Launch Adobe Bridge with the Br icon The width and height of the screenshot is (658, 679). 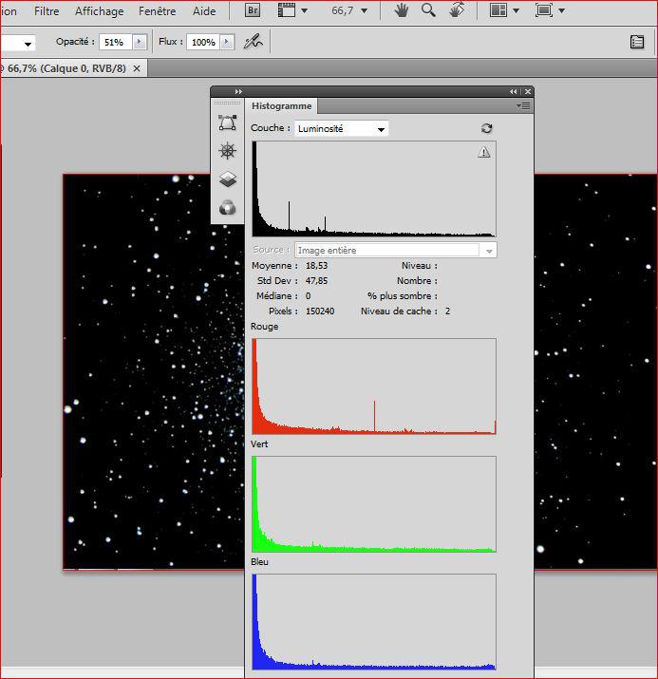[x=253, y=9]
